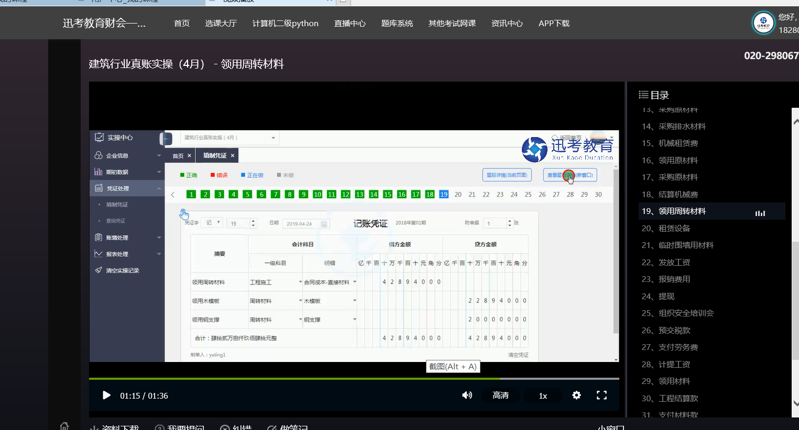
Task: Click the equalizer icon beside 领用周转材料
Action: click(x=760, y=212)
